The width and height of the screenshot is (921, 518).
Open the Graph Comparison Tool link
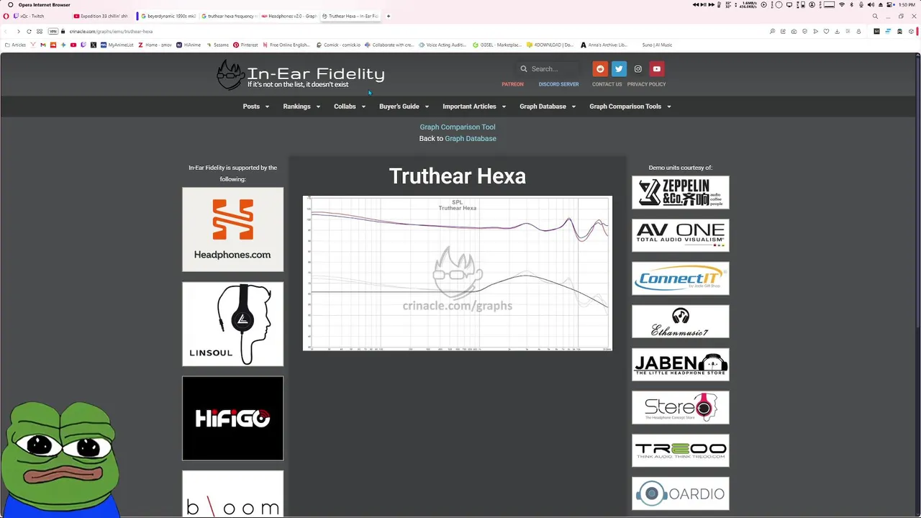458,127
